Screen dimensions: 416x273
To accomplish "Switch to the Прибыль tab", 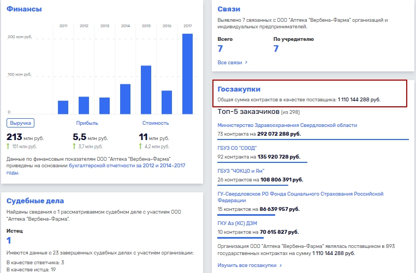I will coord(87,123).
